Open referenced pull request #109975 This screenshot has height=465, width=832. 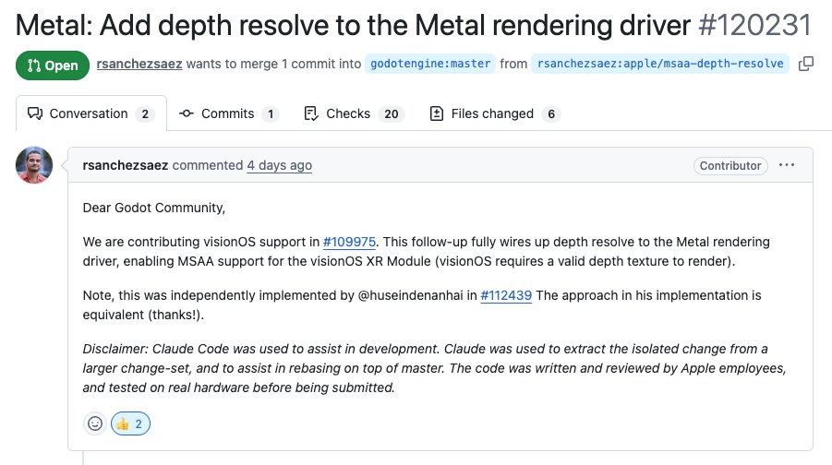click(349, 242)
